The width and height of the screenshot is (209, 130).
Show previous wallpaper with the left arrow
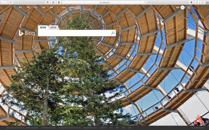pos(184,119)
